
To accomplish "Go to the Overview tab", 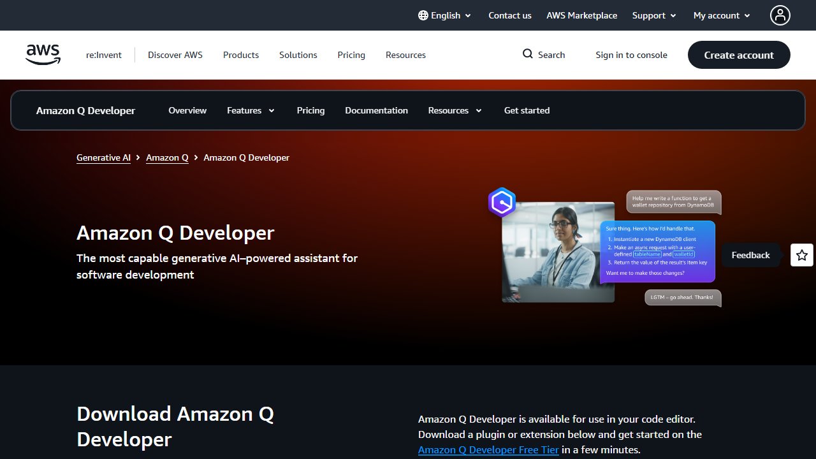I will click(x=187, y=110).
